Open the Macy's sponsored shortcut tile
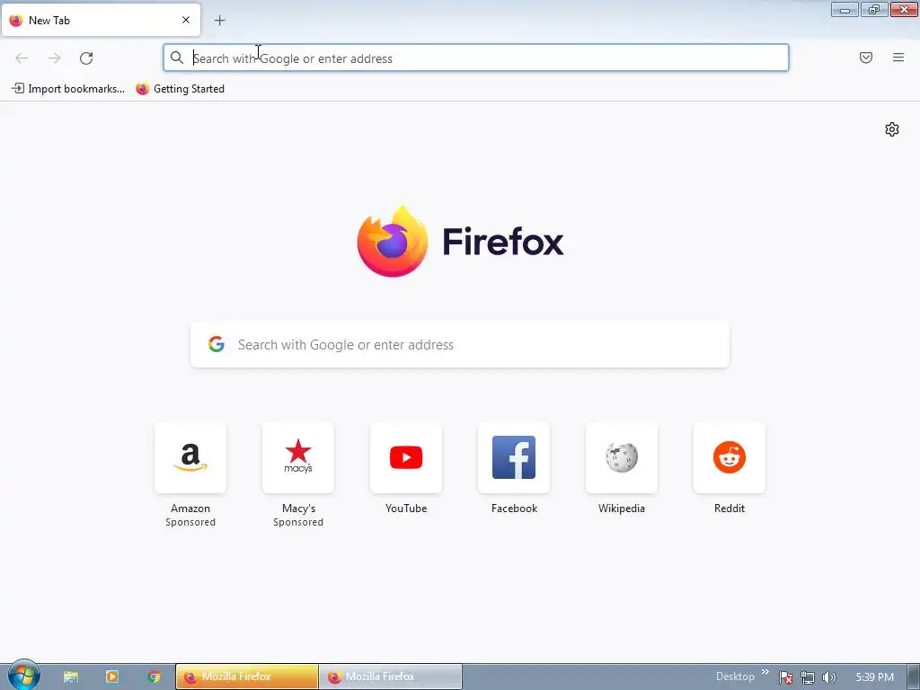Image resolution: width=920 pixels, height=690 pixels. (x=298, y=457)
